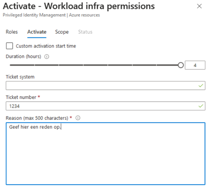
Task: Focus the Ticket system field
Action: pos(105,85)
